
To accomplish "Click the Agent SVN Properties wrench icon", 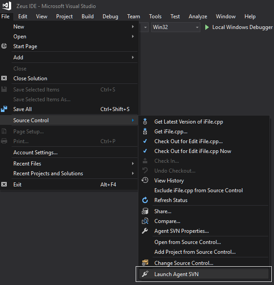I will point(145,231).
